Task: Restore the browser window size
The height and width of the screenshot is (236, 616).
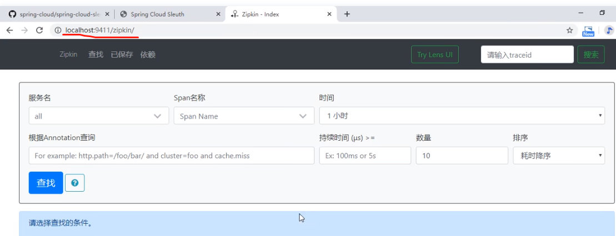Action: pos(602,13)
